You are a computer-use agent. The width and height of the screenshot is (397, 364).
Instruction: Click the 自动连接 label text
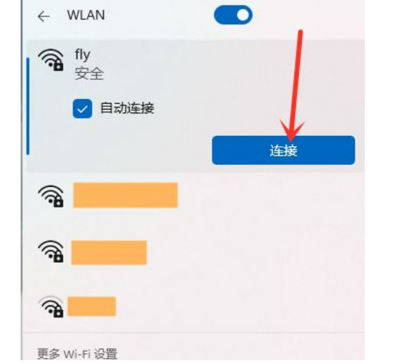127,108
